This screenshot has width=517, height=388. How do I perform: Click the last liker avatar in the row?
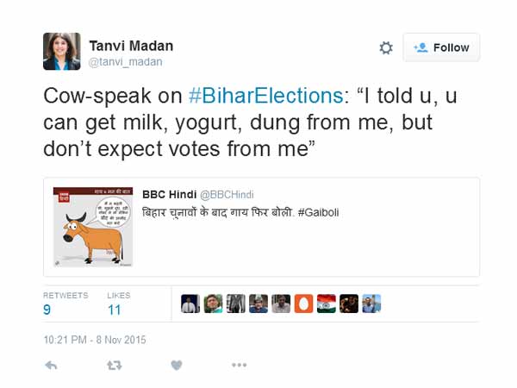(x=371, y=304)
